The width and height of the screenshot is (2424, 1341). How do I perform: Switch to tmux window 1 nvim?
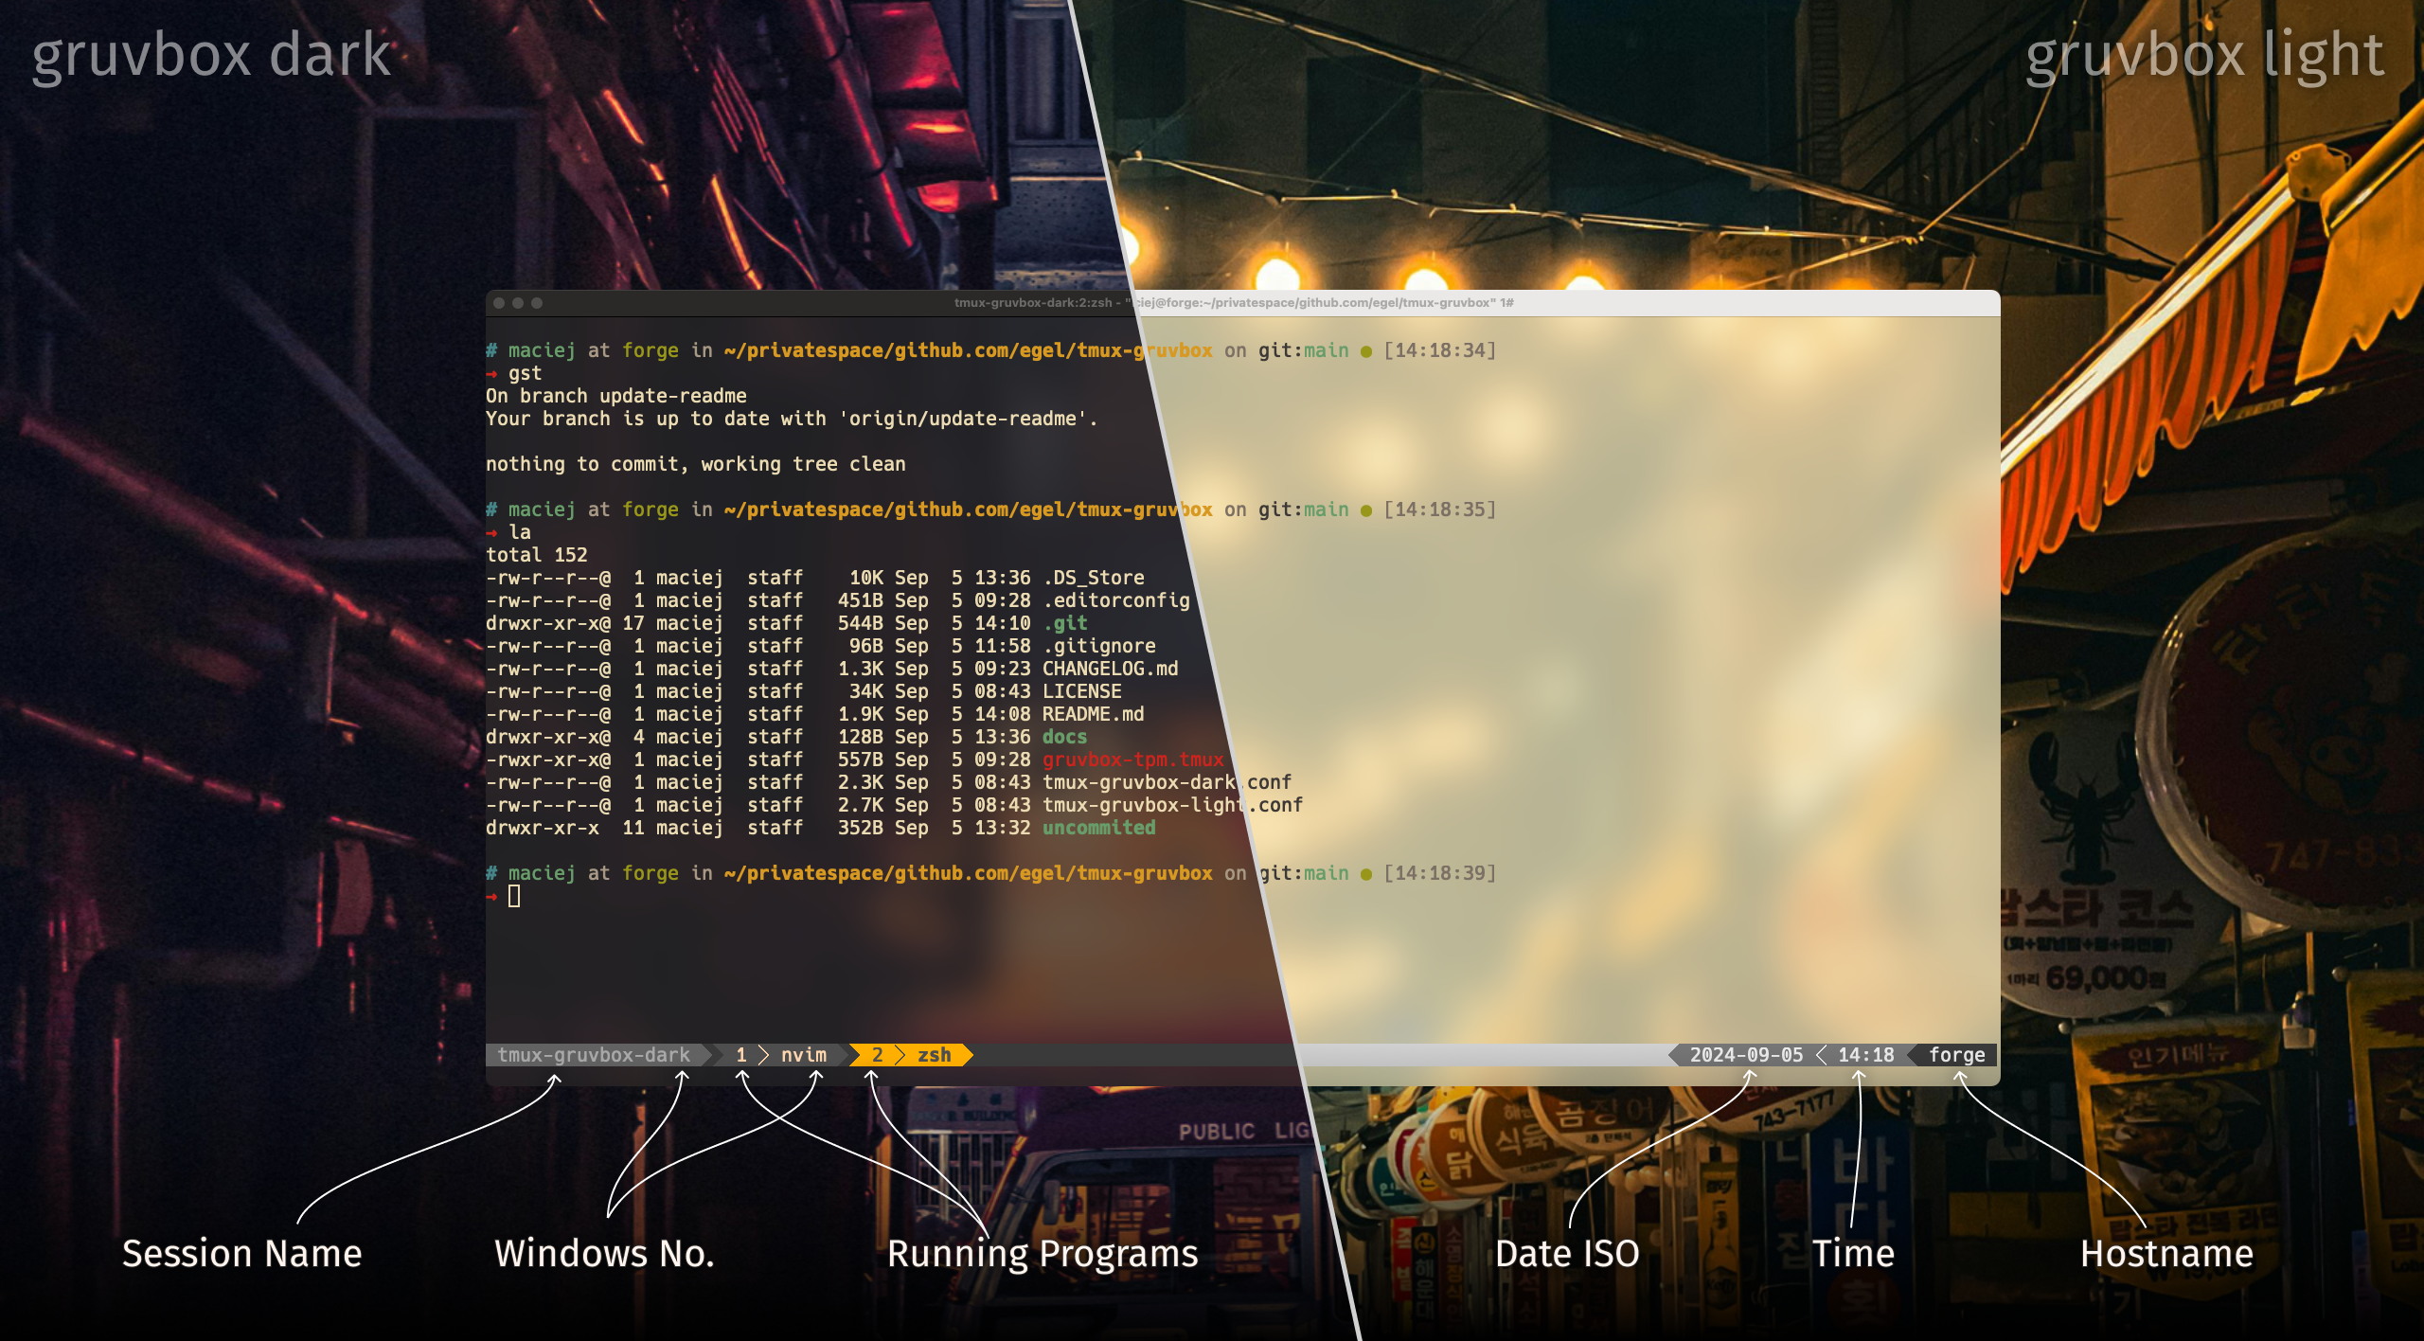[x=782, y=1055]
